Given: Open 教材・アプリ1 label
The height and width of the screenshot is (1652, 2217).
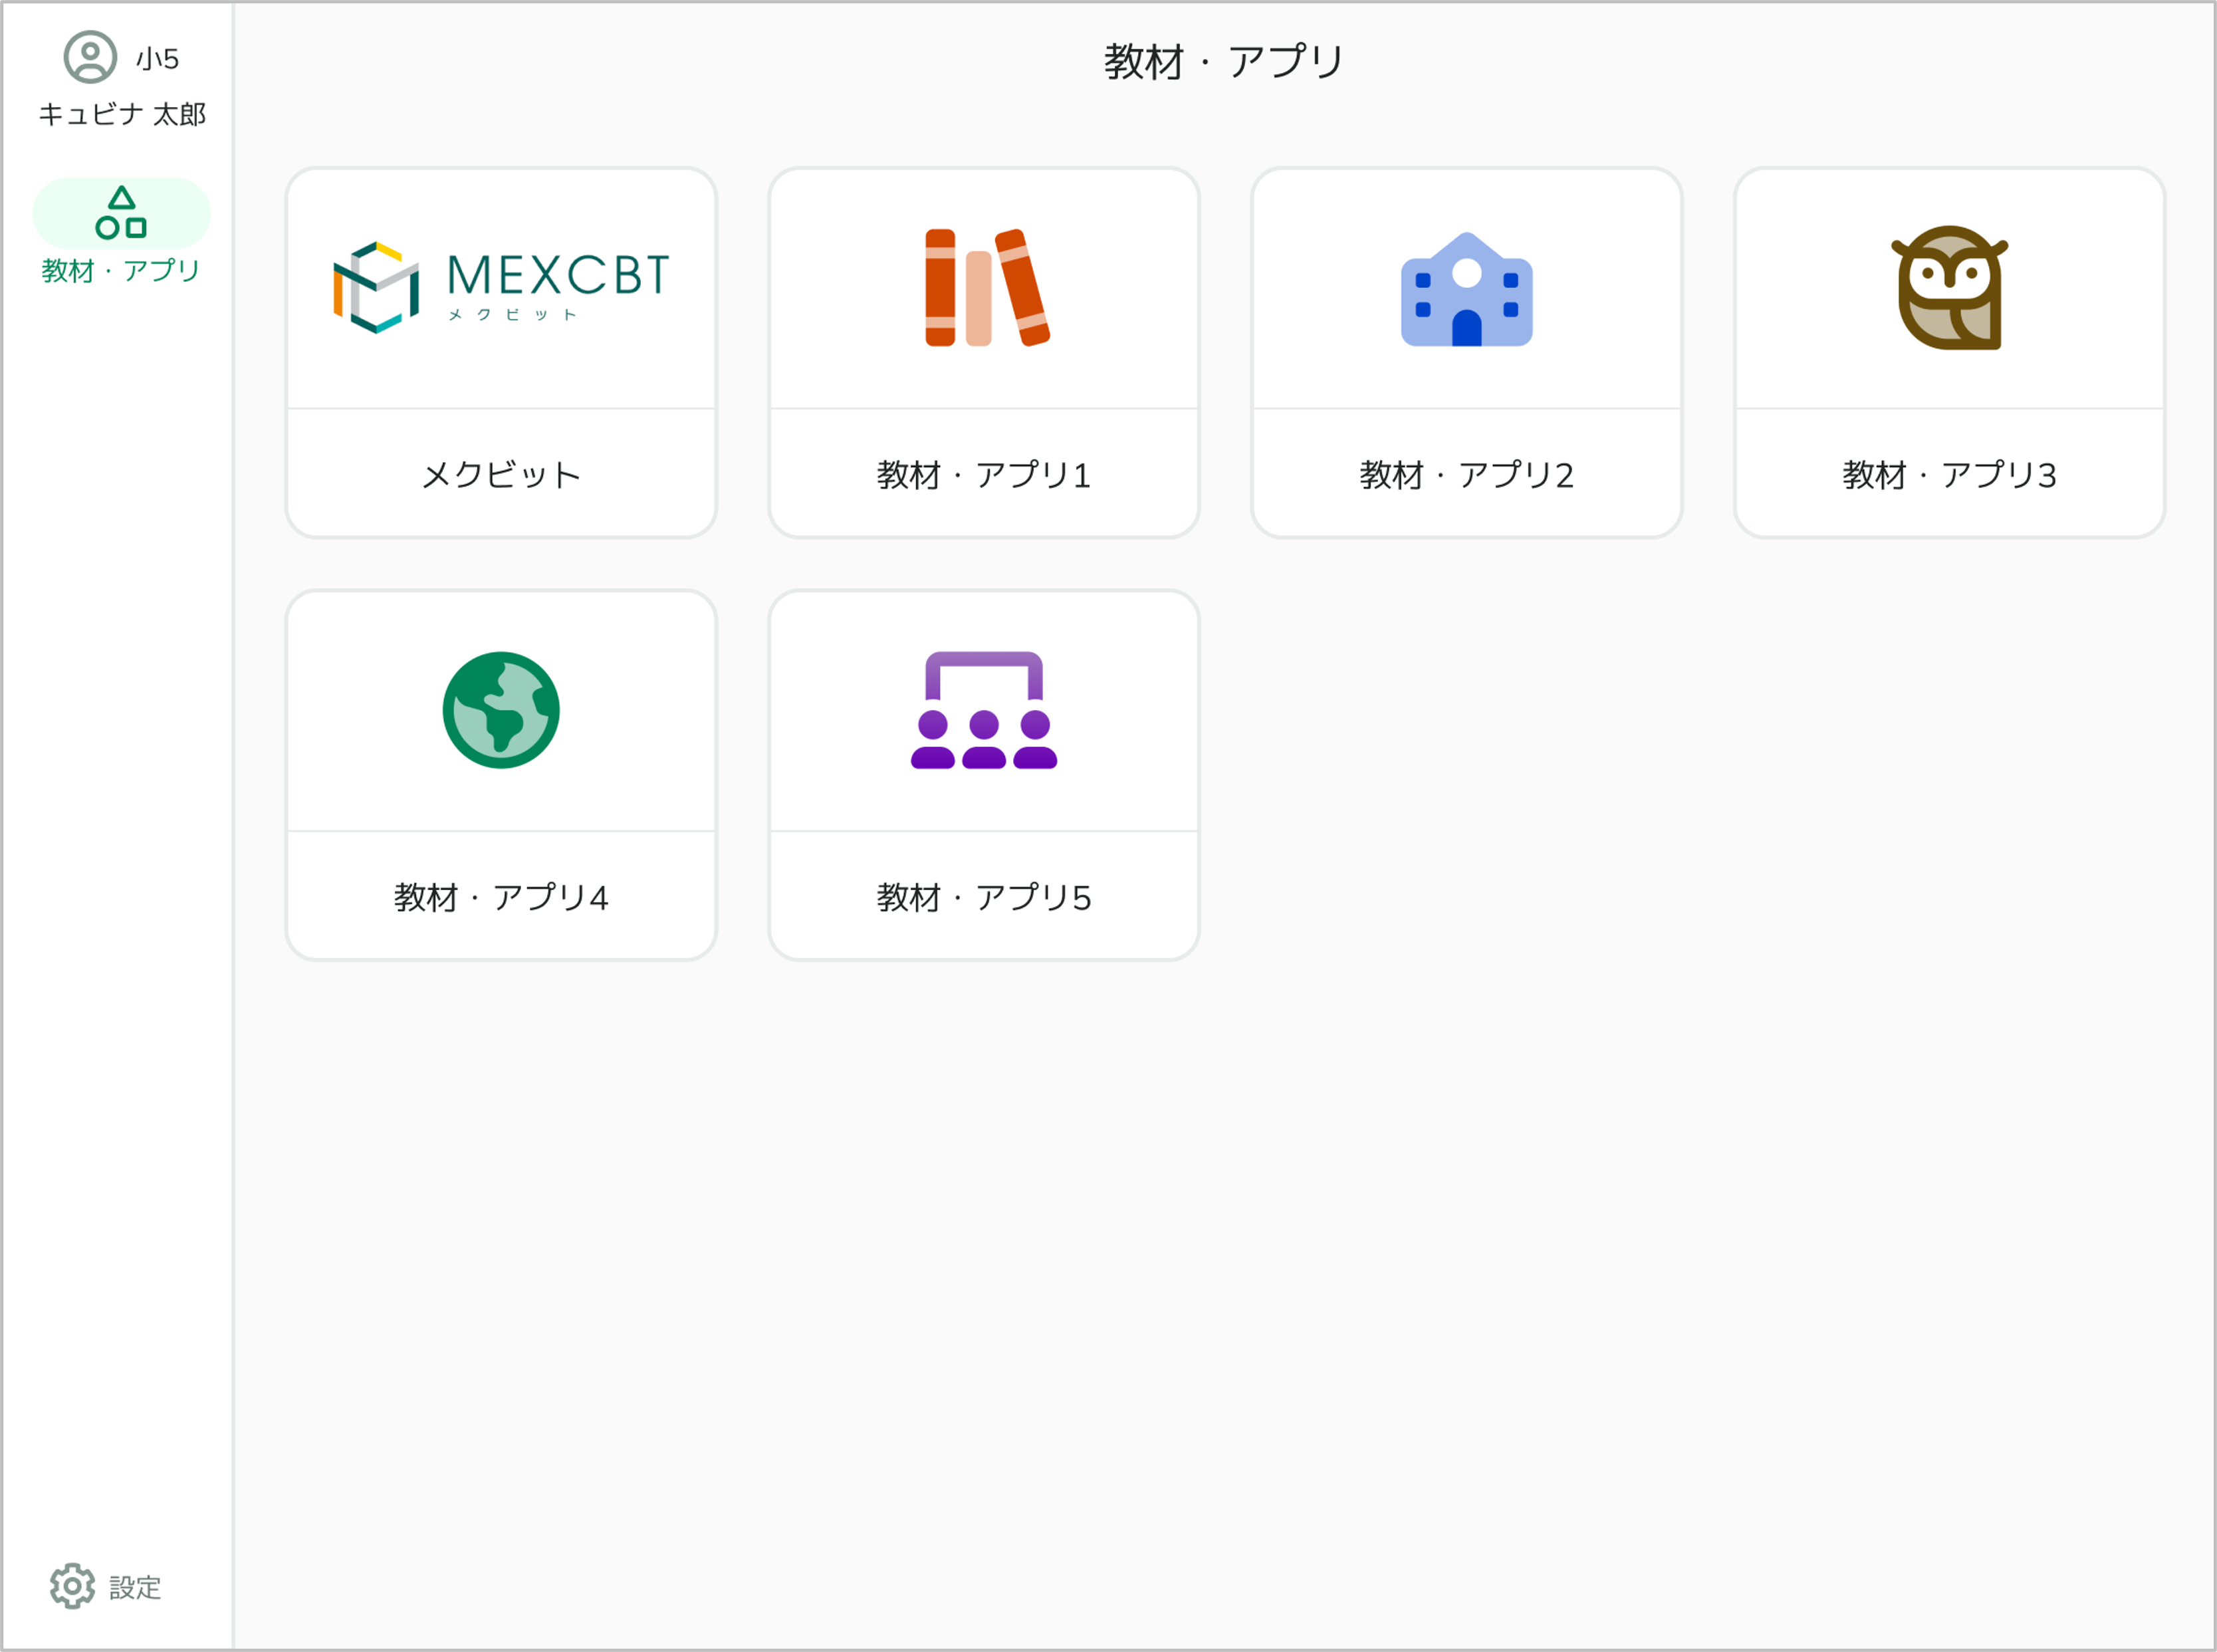Looking at the screenshot, I should [984, 474].
